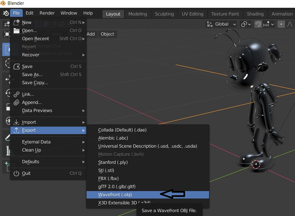295x216 pixels.
Task: Click the Save disk icon
Action: pos(16,66)
